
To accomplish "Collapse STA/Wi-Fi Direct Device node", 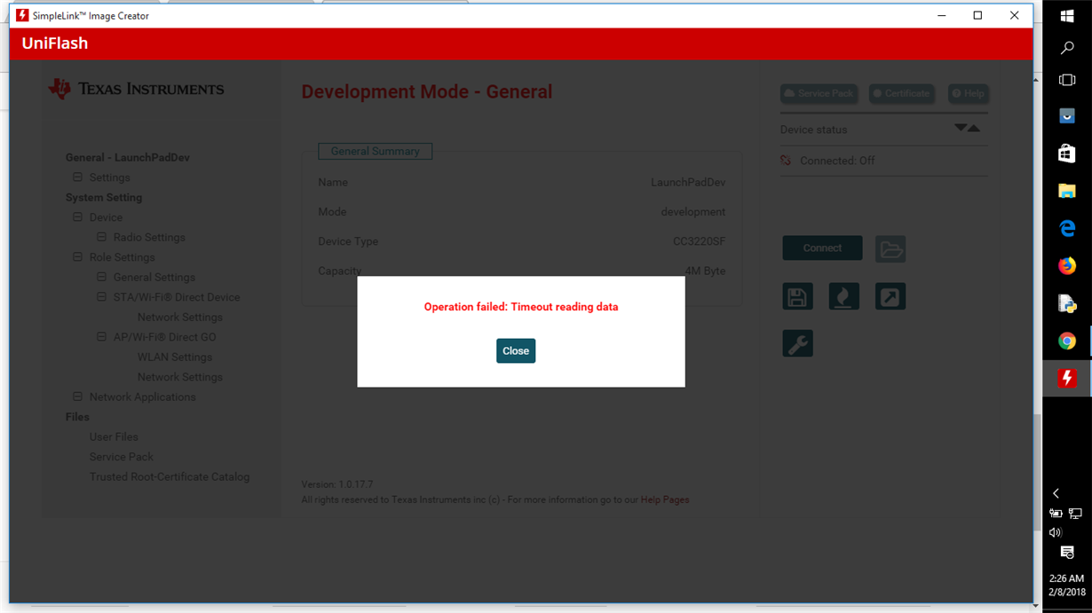I will click(101, 297).
